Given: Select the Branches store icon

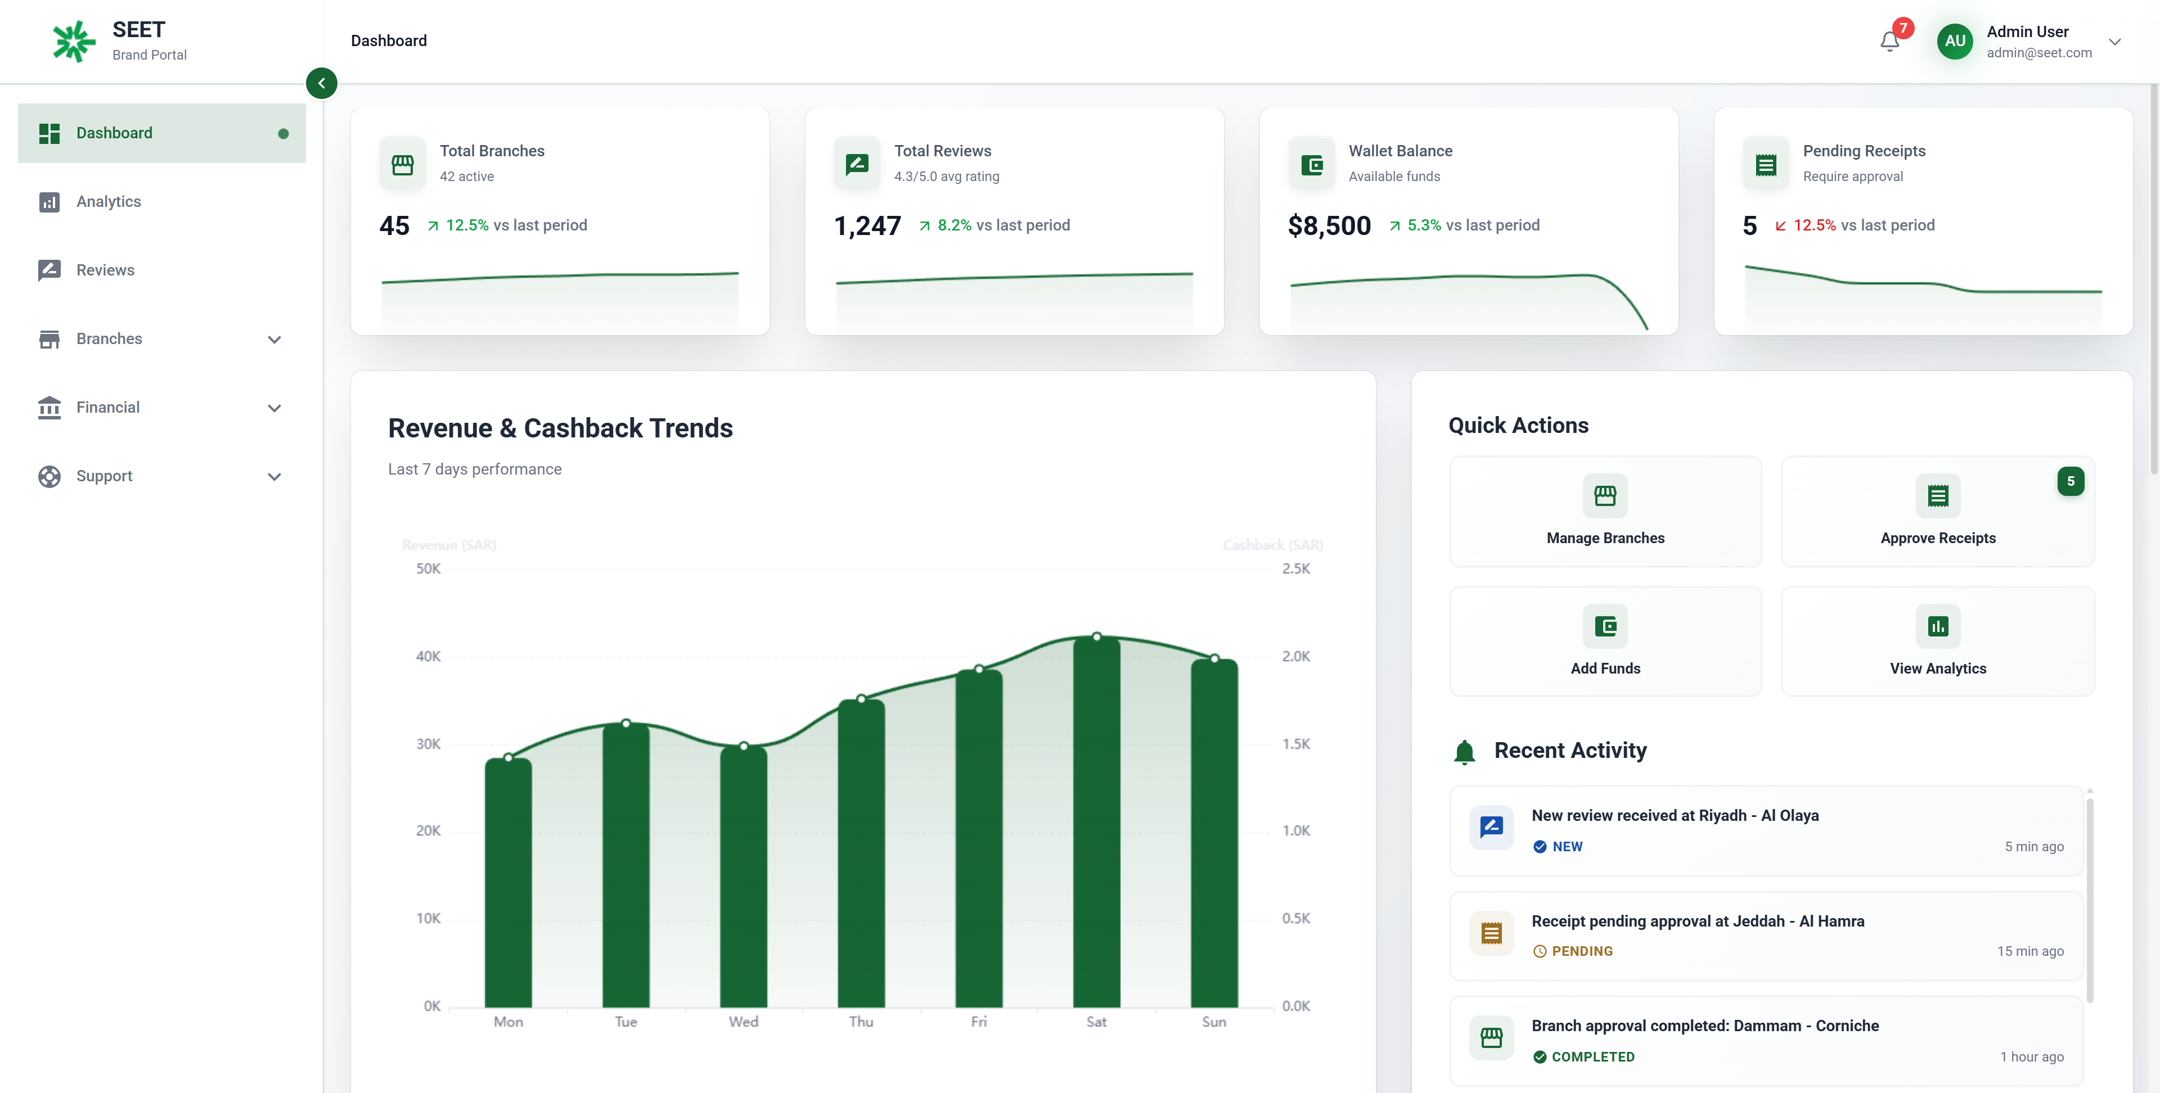Looking at the screenshot, I should pos(49,338).
